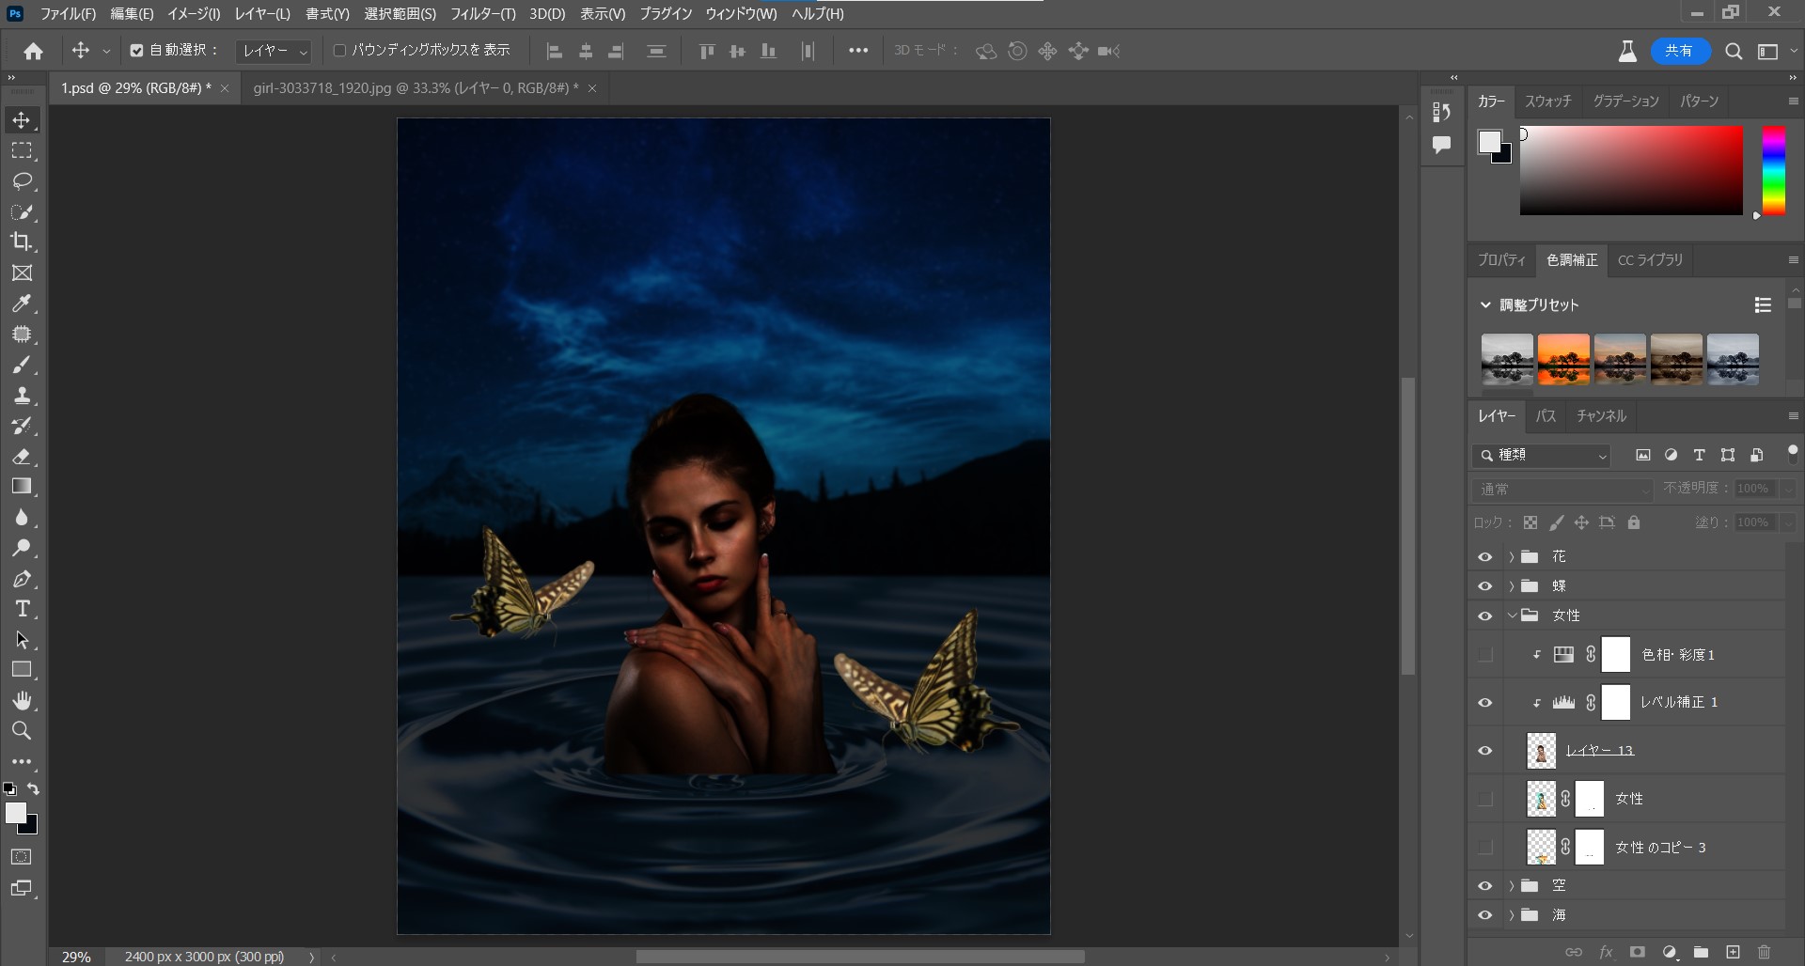This screenshot has width=1805, height=966.
Task: Switch to the チャンネル tab
Action: click(x=1601, y=416)
